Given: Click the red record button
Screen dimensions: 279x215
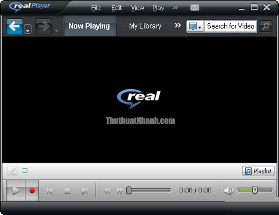Looking at the screenshot, I should pyautogui.click(x=32, y=191).
